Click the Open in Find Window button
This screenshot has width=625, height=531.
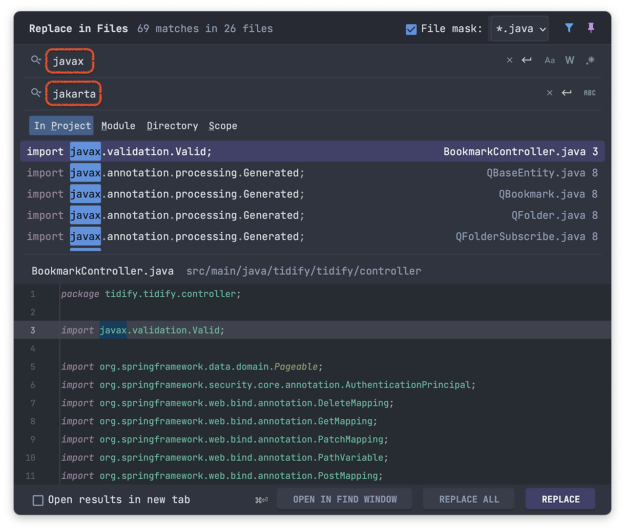[344, 499]
